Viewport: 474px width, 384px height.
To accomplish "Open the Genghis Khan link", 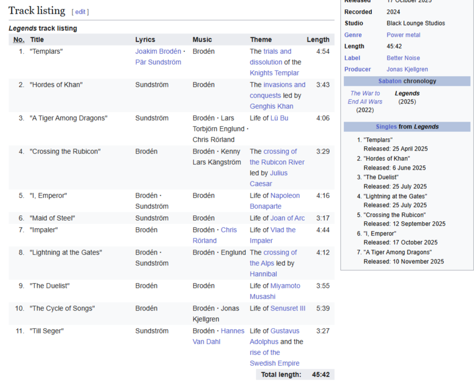I will [x=271, y=106].
